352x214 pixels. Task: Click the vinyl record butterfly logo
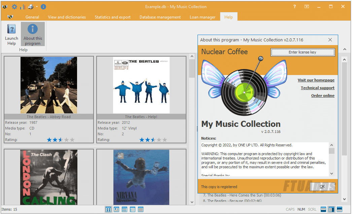pos(244,86)
